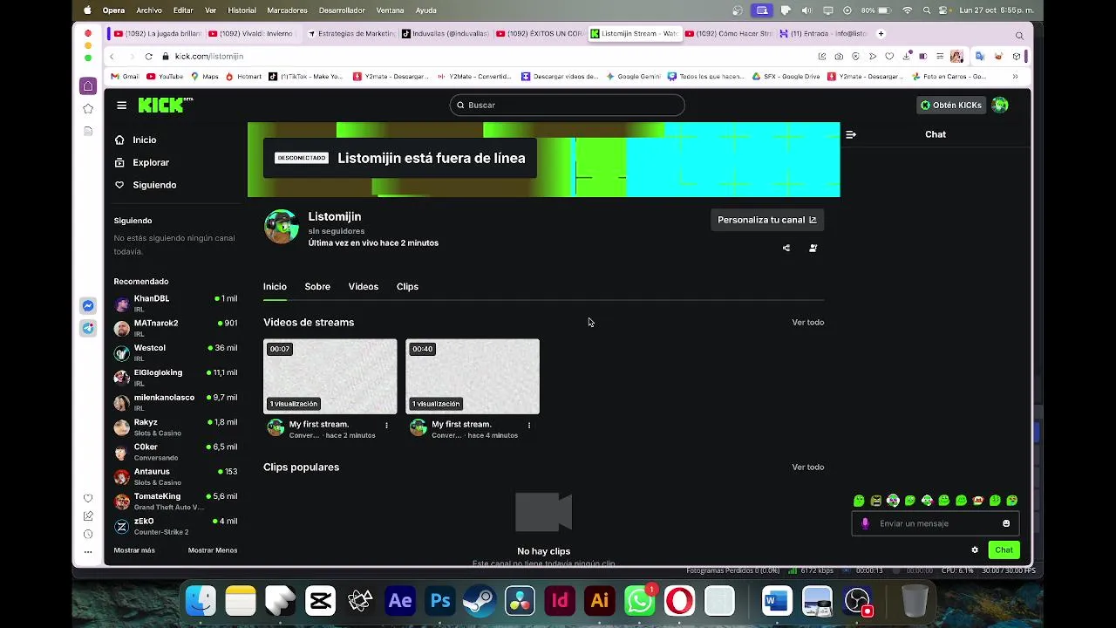The width and height of the screenshot is (1116, 628).
Task: Click the KICK logo
Action: tap(165, 105)
